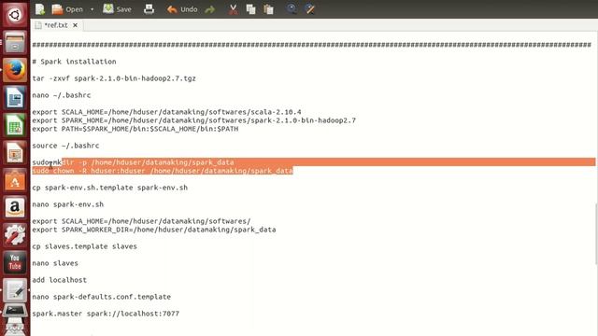598x336 pixels.
Task: Launch the Files manager from dock
Action: tap(15, 42)
